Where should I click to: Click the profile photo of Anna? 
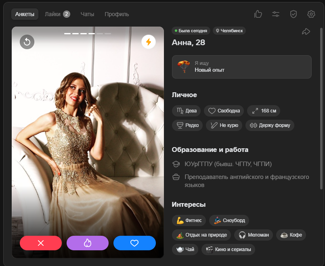point(88,142)
